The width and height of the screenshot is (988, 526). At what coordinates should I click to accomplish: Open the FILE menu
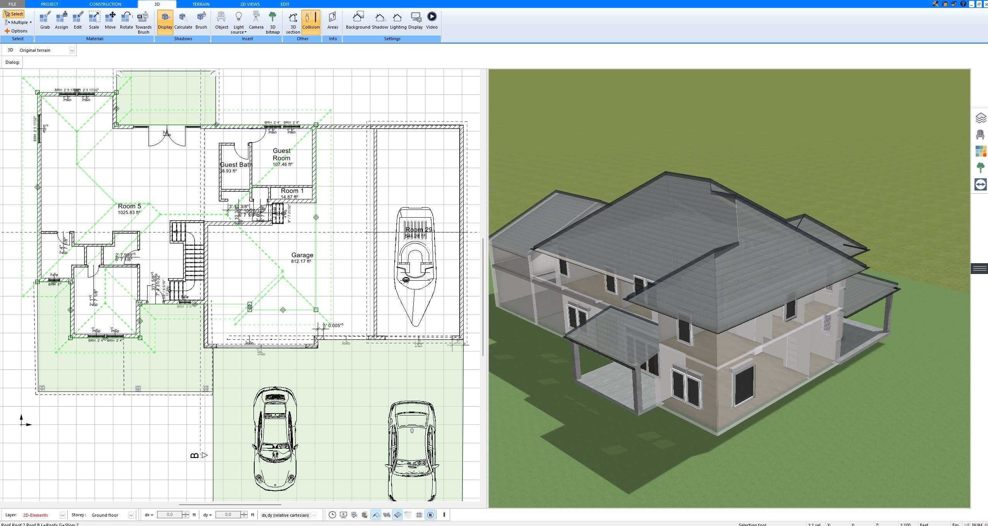pos(12,4)
